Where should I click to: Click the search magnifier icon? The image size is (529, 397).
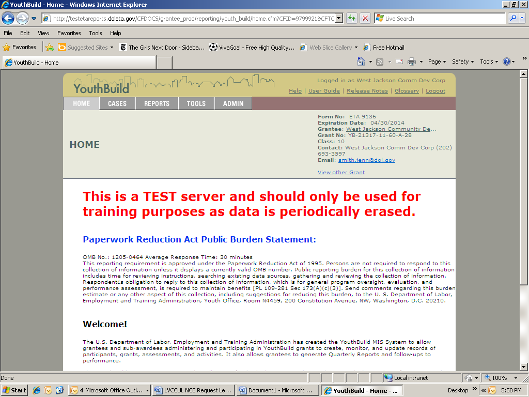513,18
